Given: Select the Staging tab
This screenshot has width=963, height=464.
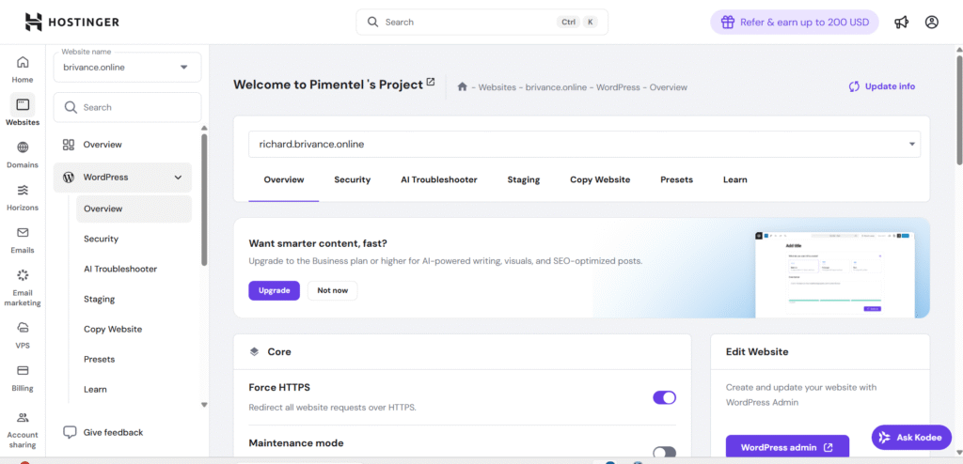Looking at the screenshot, I should (523, 179).
